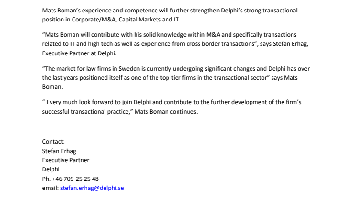Click the 'Delphi' line in contact details
Viewport: 356px width, 200px height.
coord(51,169)
